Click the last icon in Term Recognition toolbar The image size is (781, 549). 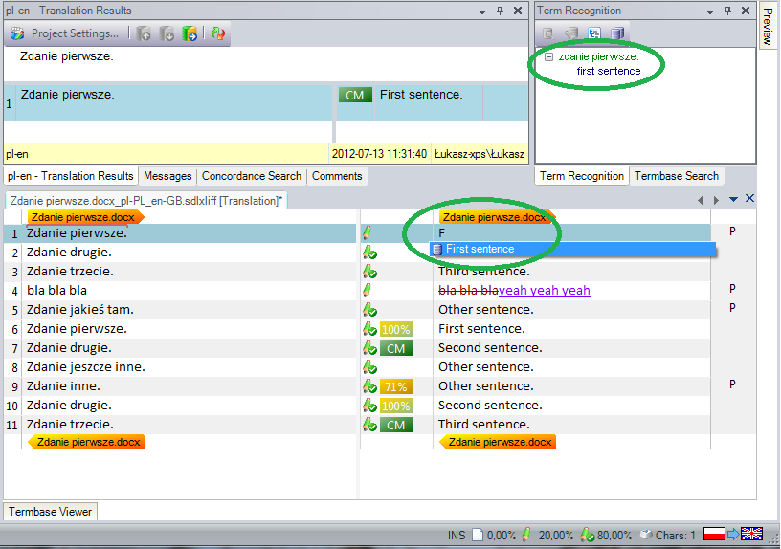pyautogui.click(x=617, y=33)
